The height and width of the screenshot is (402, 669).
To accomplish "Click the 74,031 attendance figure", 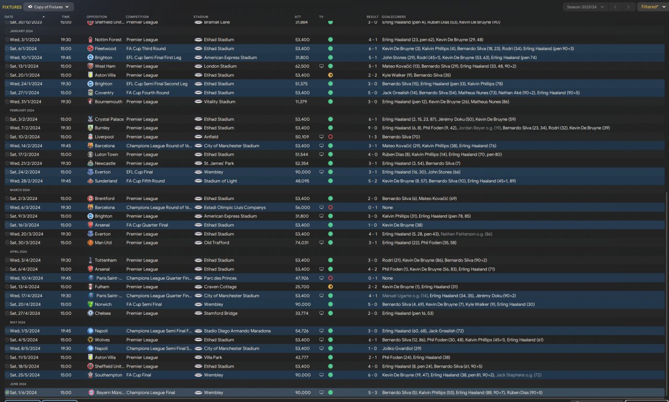I will point(302,243).
